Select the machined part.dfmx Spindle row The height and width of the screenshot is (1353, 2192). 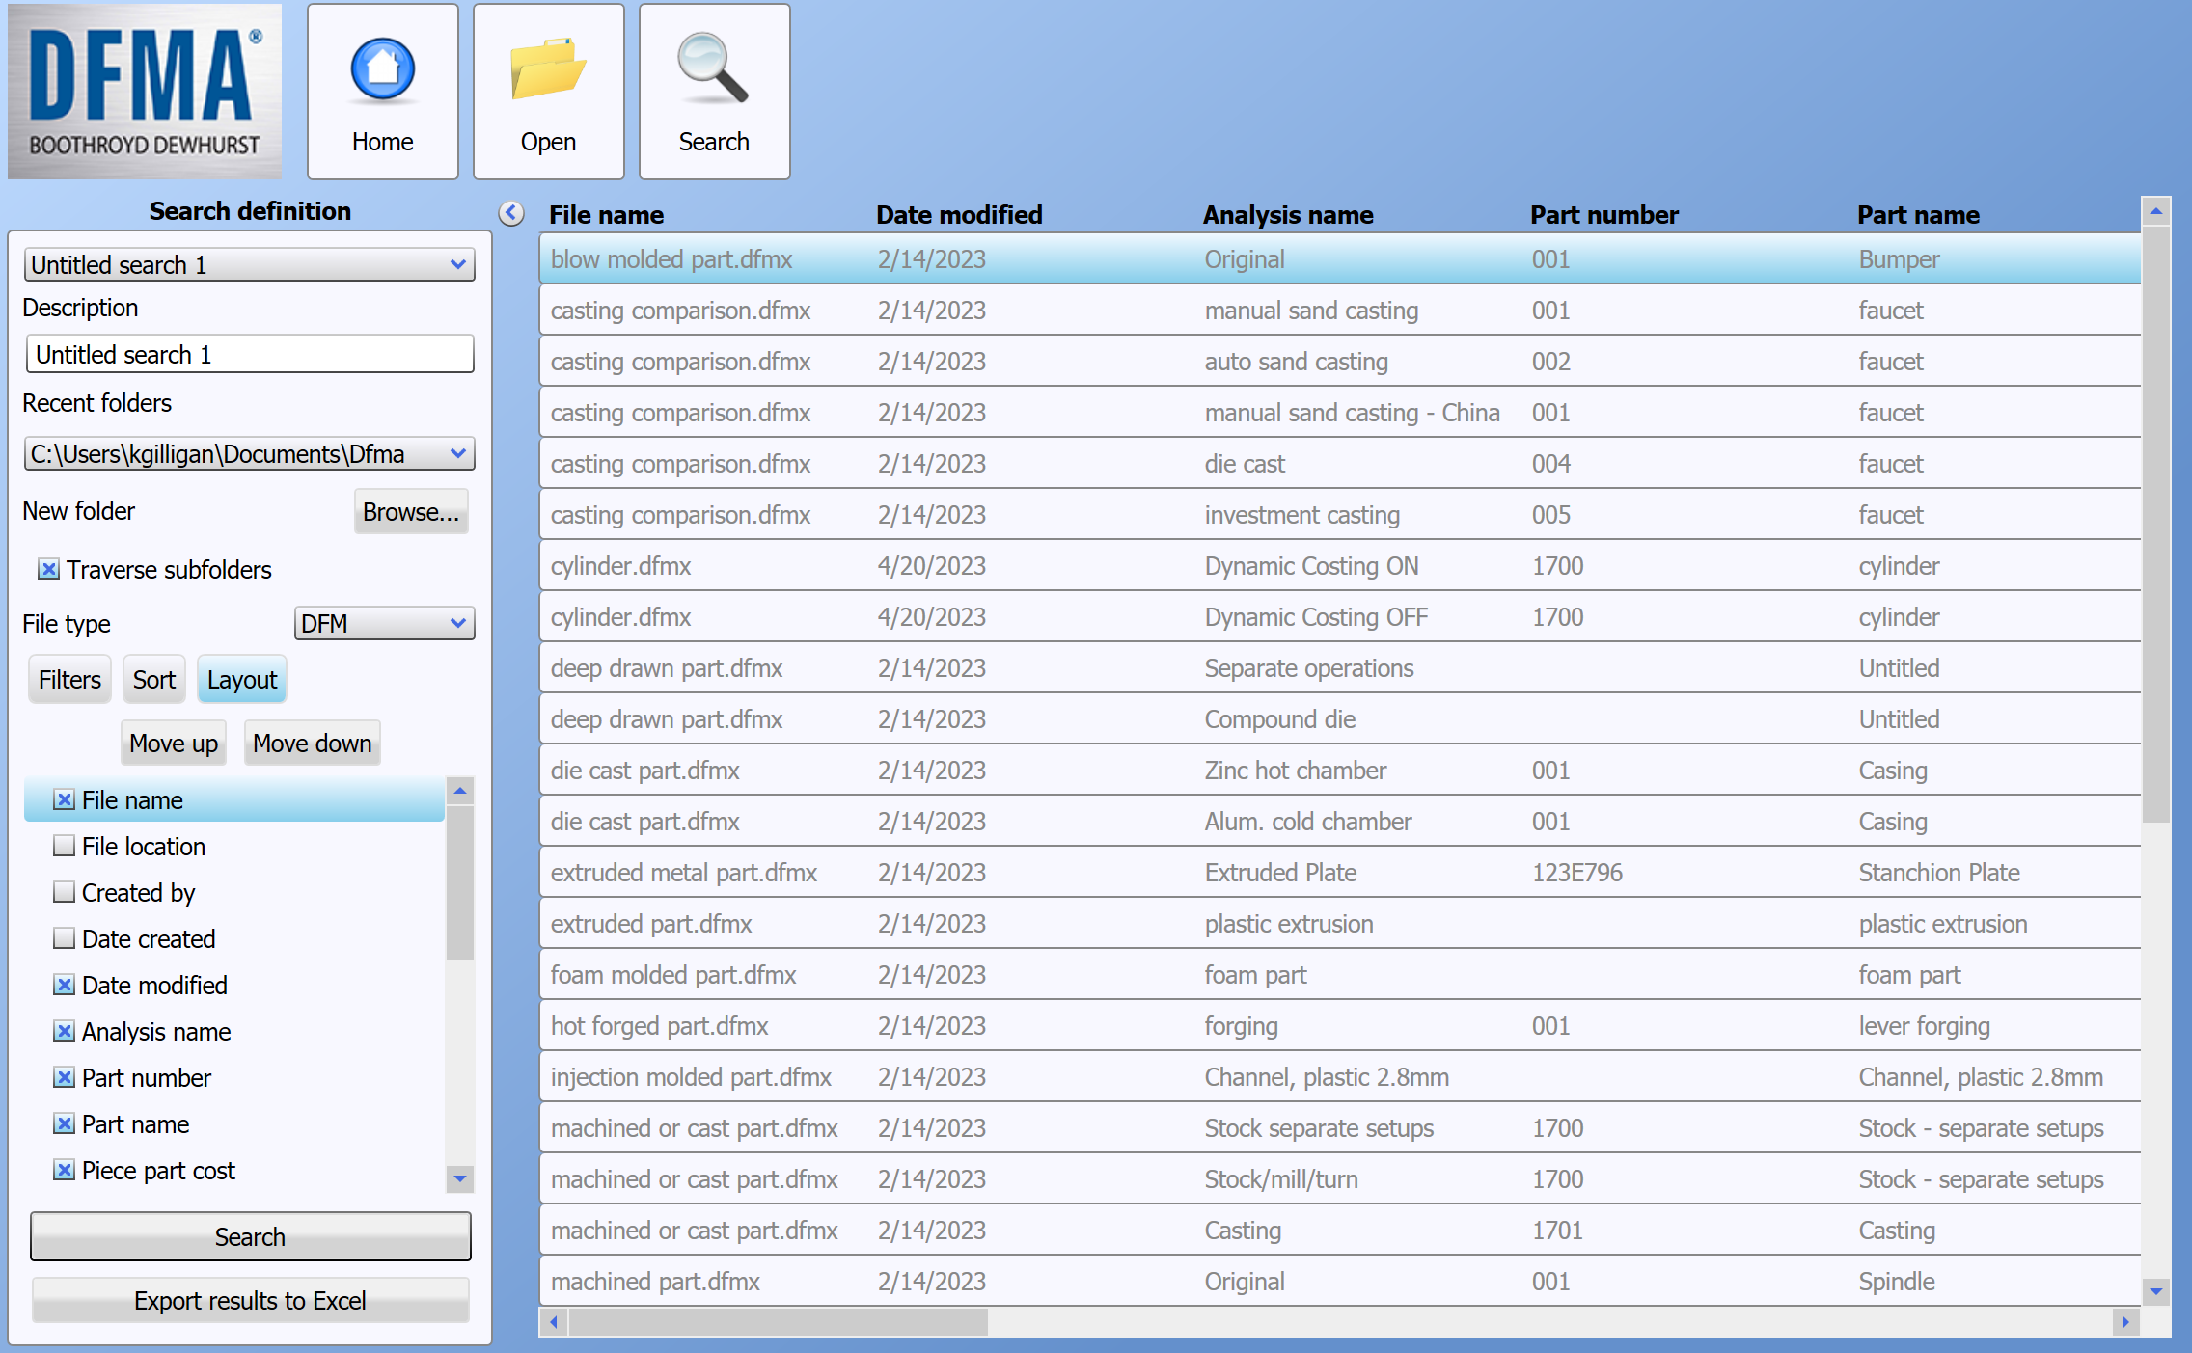1340,1282
